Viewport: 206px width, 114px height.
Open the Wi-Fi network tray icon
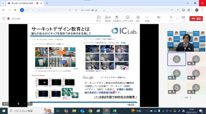pos(163,111)
